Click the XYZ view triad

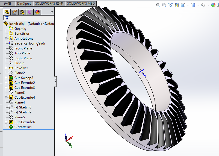click(x=69, y=140)
